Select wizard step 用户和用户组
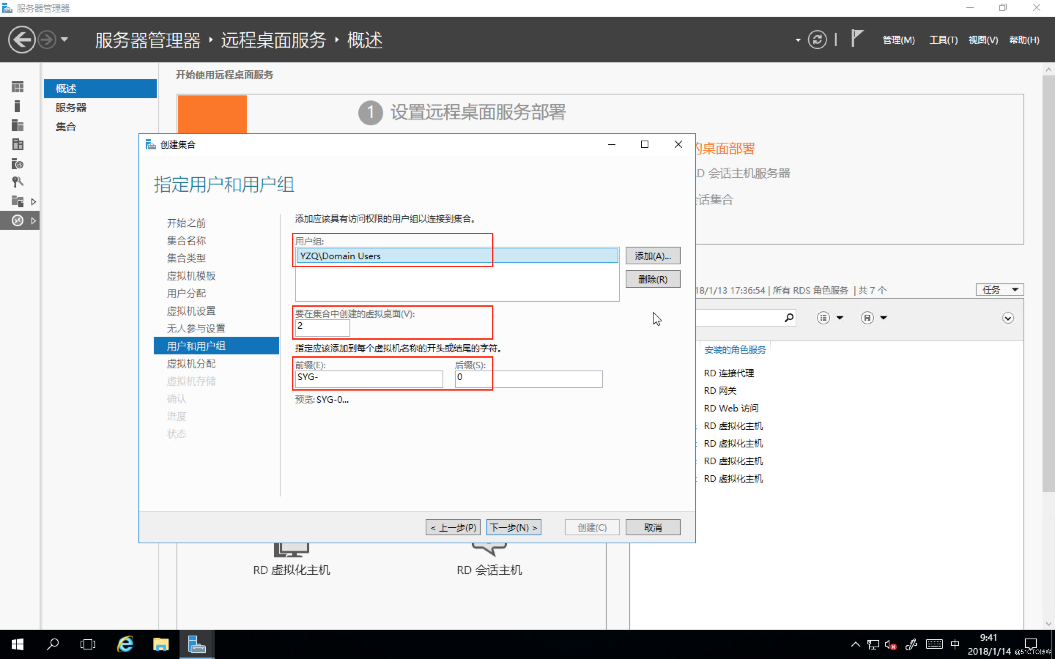The width and height of the screenshot is (1055, 659). pos(216,346)
